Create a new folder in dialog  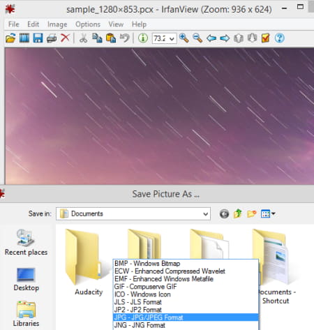(251, 213)
